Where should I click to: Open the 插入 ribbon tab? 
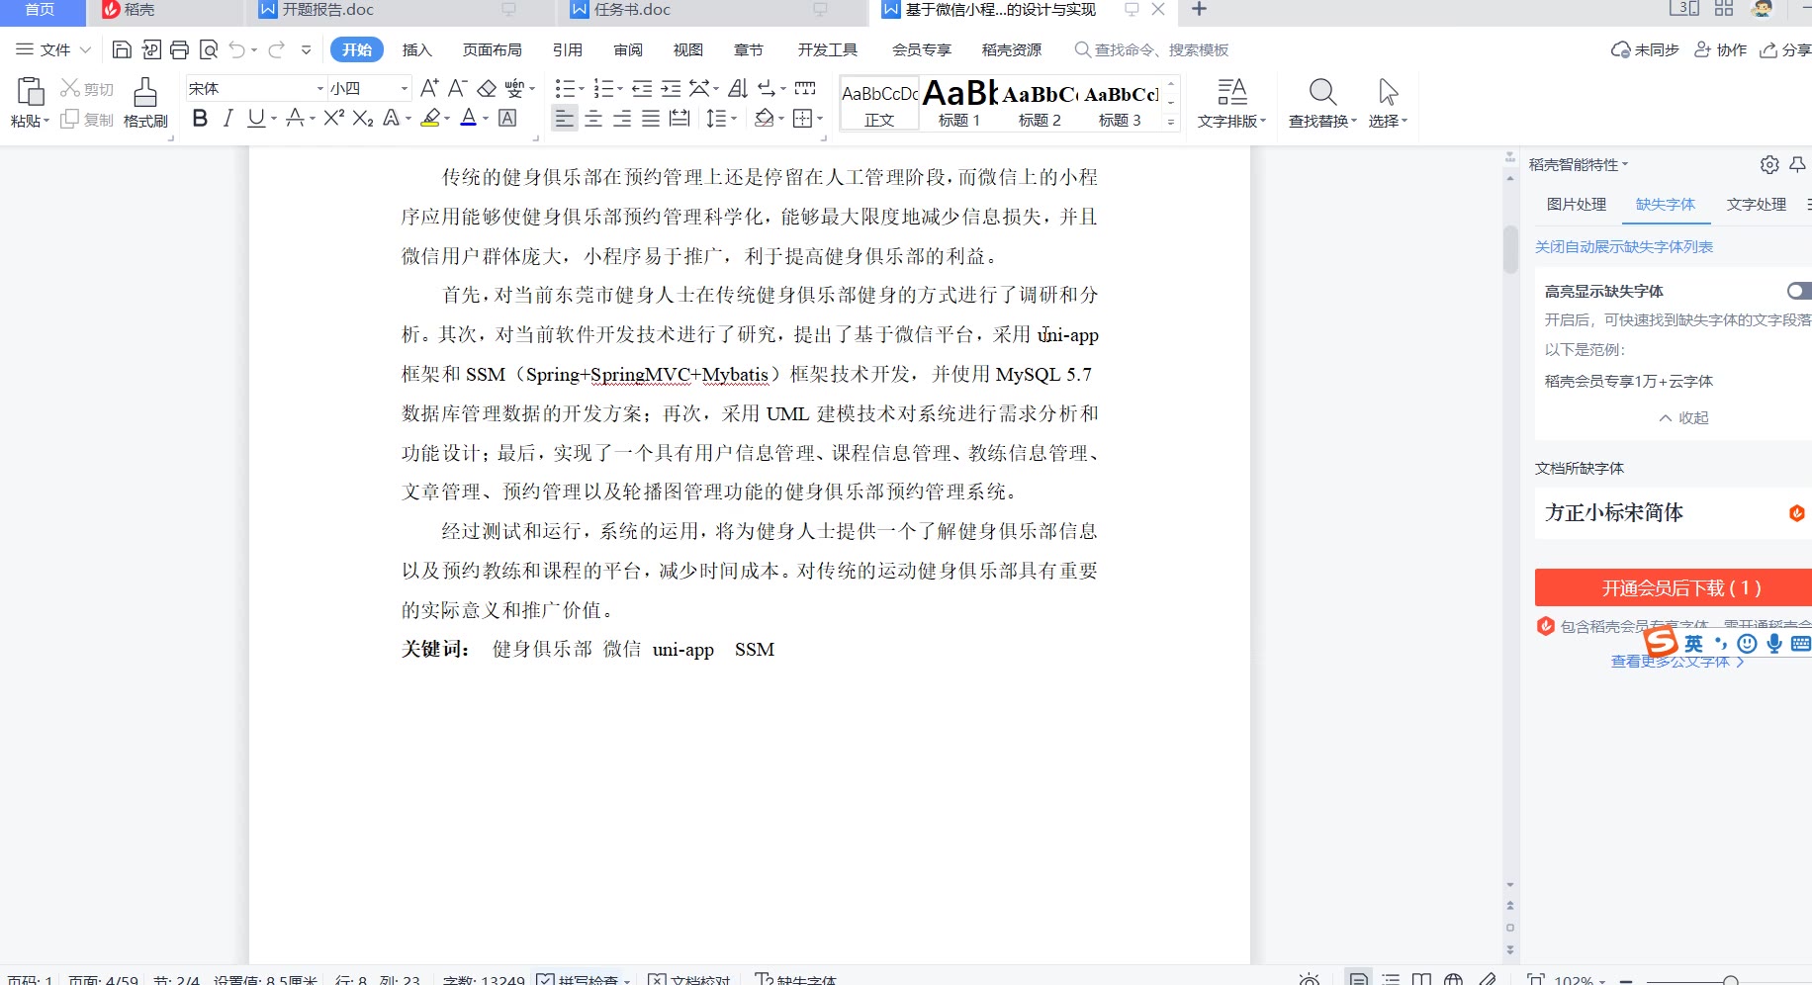(416, 49)
